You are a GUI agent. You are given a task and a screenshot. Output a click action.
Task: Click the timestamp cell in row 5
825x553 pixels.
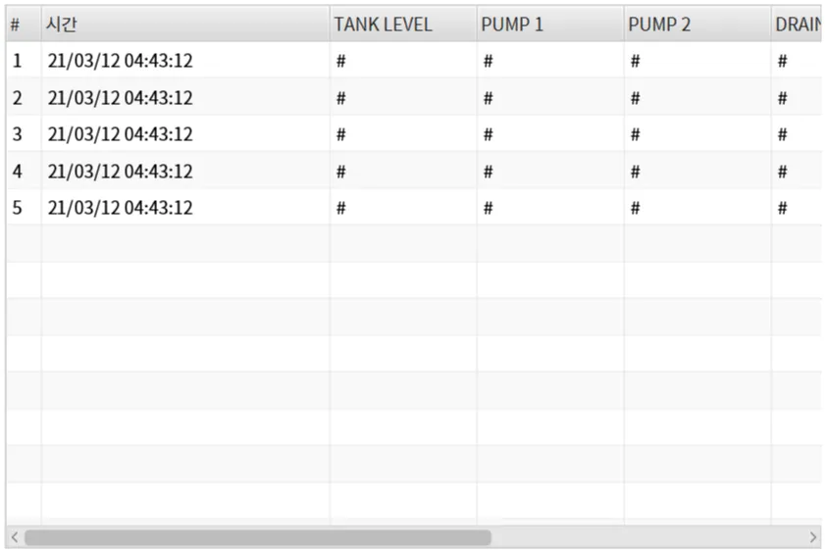[120, 208]
